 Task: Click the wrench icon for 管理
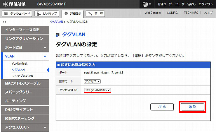90,13
